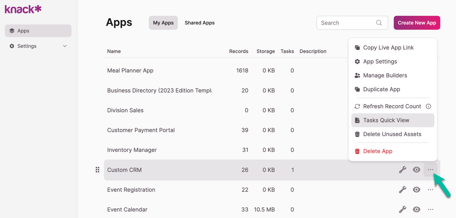Click the wrench icon for Event Registration

click(402, 190)
